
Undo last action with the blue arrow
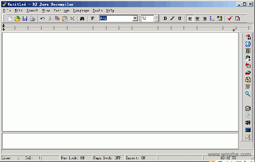click(x=43, y=19)
